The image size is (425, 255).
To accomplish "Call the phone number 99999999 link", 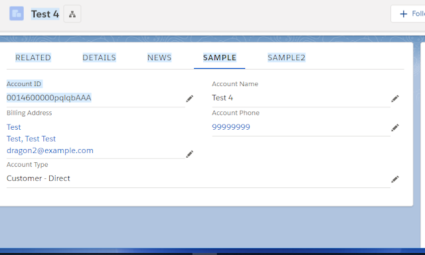I will [231, 127].
